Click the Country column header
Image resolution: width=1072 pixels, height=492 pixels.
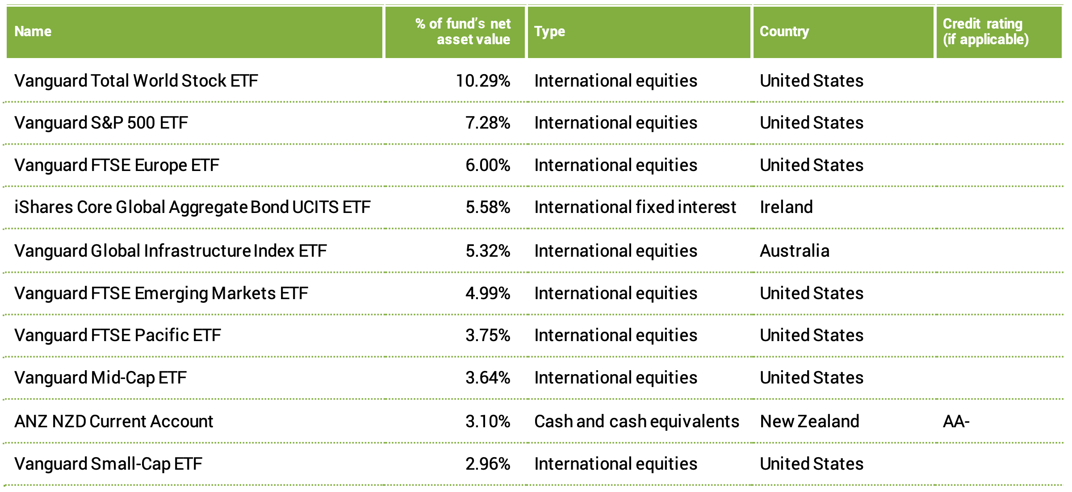tap(784, 31)
